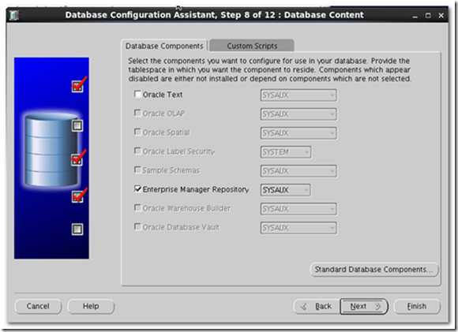Image resolution: width=458 pixels, height=332 pixels.
Task: Click the component selection instructions text
Action: [269, 69]
